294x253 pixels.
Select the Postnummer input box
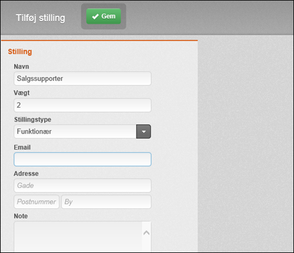coord(36,201)
